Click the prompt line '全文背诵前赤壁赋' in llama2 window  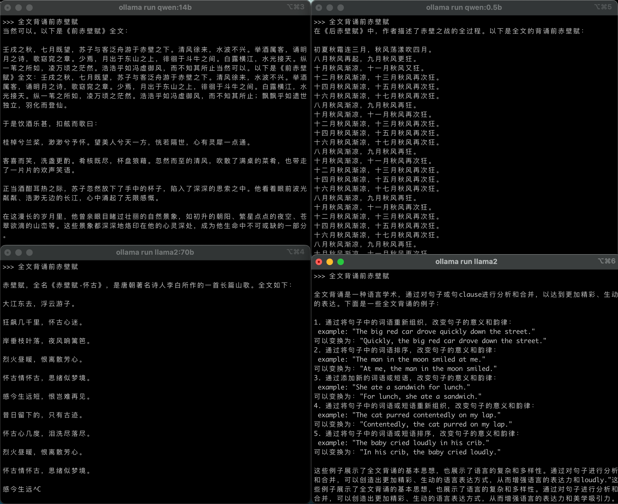[359, 276]
